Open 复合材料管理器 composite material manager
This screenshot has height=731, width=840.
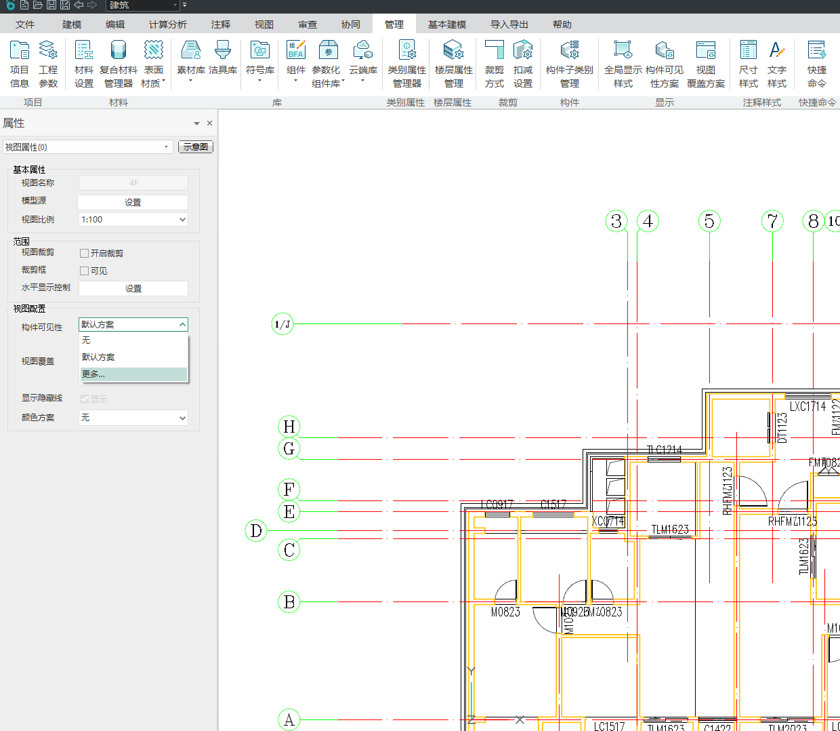pos(119,63)
